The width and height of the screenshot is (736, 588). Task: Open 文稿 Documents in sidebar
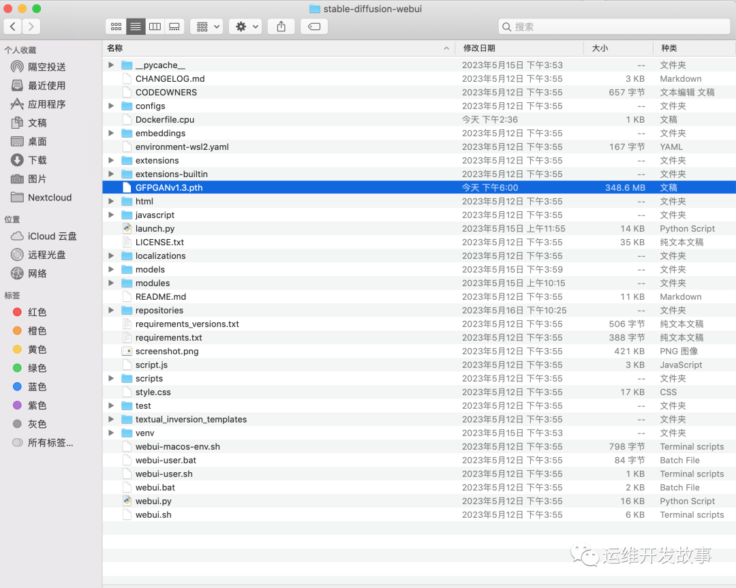(x=29, y=123)
